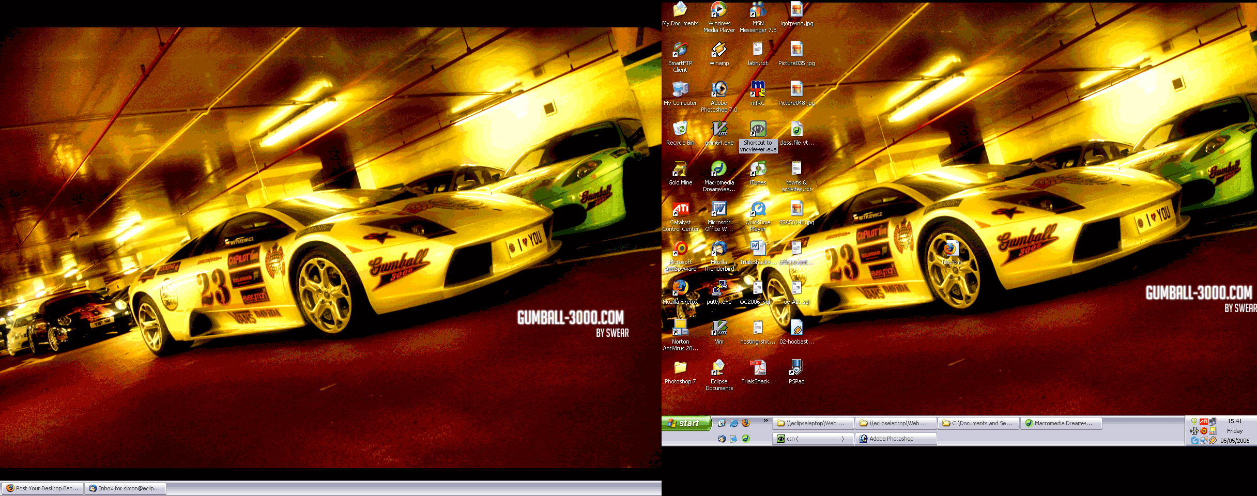Click the Shortcut to vncviewer.exe icon
The image size is (1257, 496).
pos(758,136)
